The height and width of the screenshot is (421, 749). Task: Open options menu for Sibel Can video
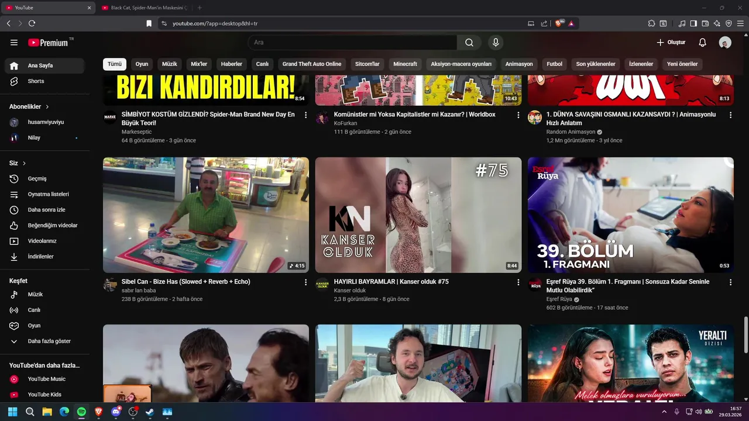tap(305, 282)
